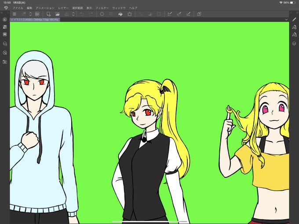The height and width of the screenshot is (224, 299).
Task: Create a new canvas with New icon
Action: click(x=48, y=14)
